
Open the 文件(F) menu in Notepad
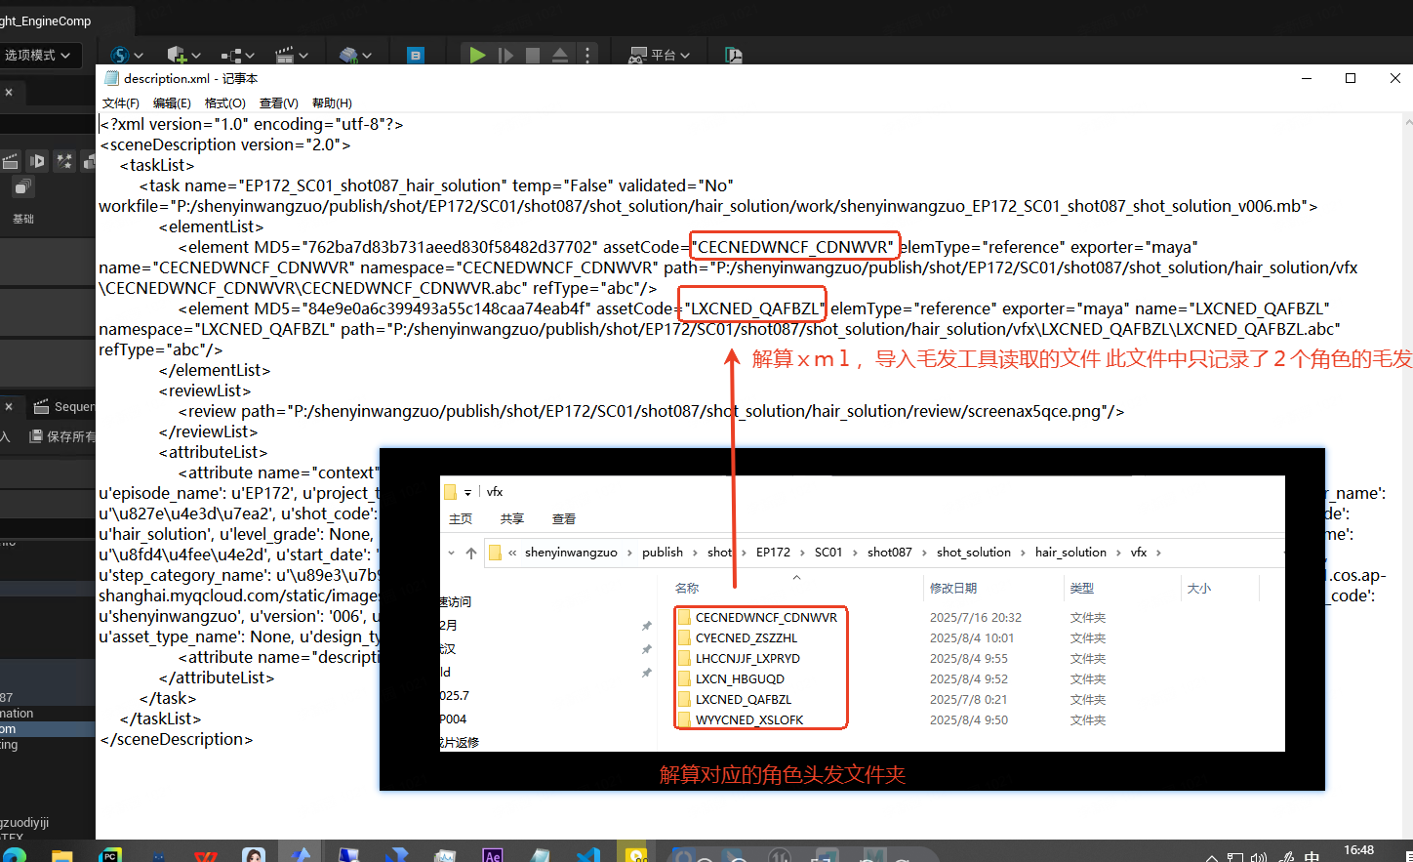pyautogui.click(x=120, y=103)
